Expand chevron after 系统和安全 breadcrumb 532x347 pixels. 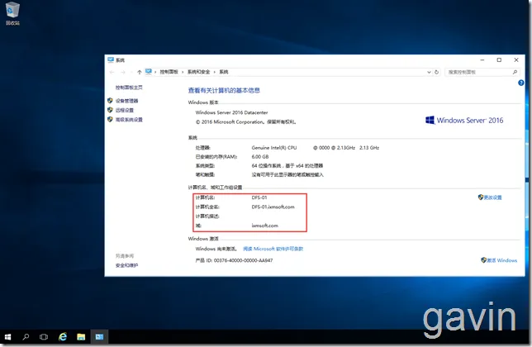[215, 72]
